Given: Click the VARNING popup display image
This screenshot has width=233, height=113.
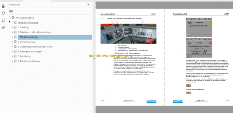Looking at the screenshot, I should click(x=199, y=27).
